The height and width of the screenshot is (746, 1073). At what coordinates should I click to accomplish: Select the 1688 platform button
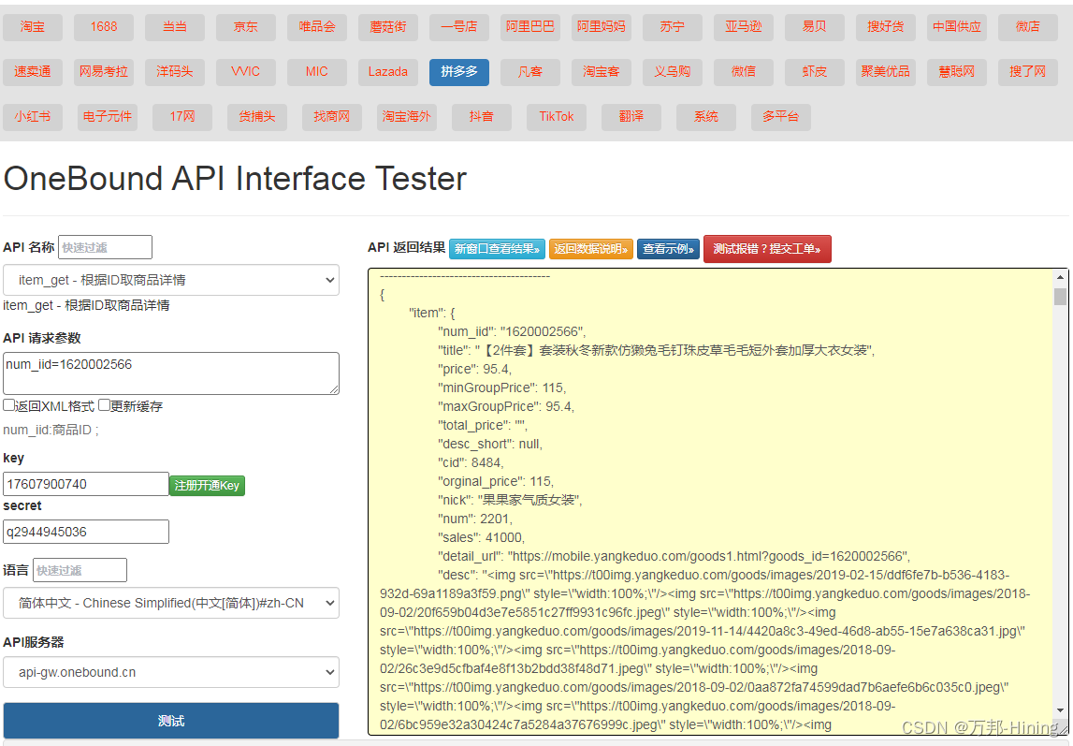[103, 26]
